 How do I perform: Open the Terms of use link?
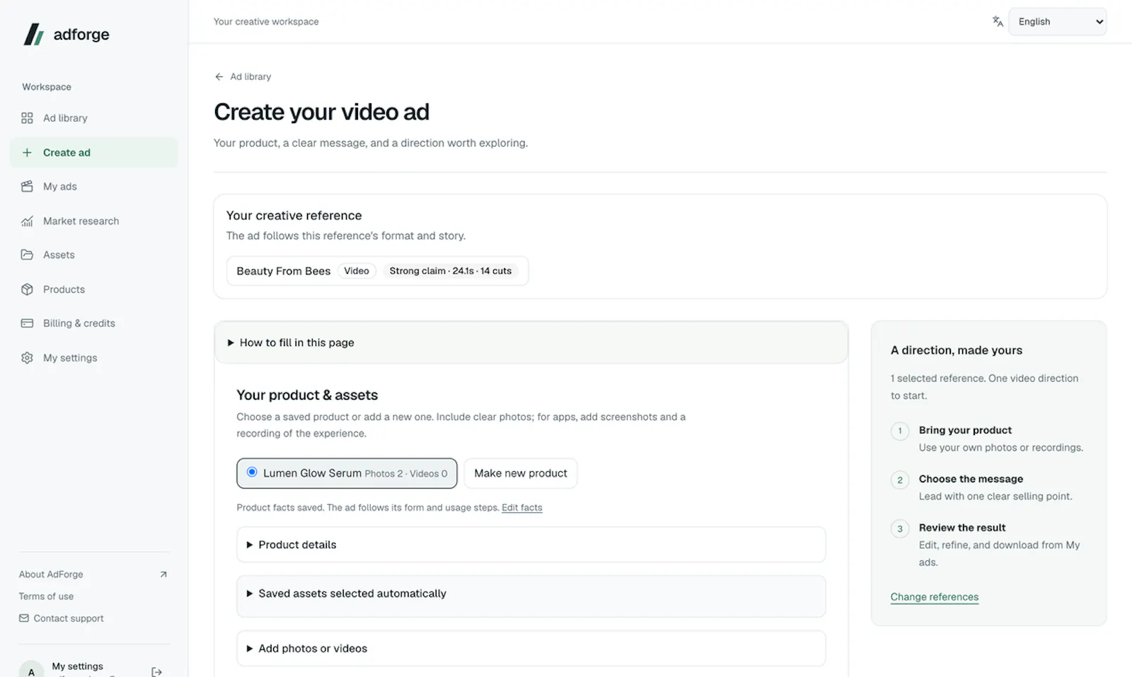(x=46, y=596)
